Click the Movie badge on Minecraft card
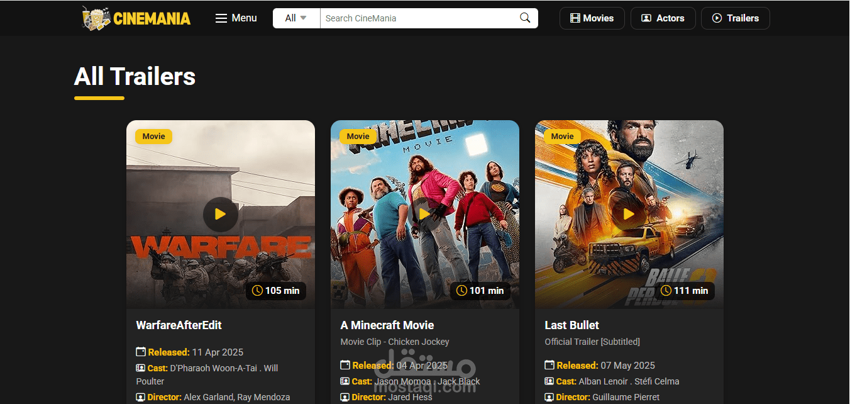Image resolution: width=850 pixels, height=404 pixels. (x=358, y=137)
